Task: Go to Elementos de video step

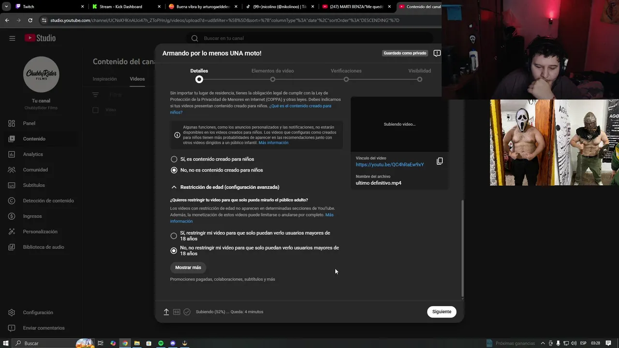Action: coord(273,75)
